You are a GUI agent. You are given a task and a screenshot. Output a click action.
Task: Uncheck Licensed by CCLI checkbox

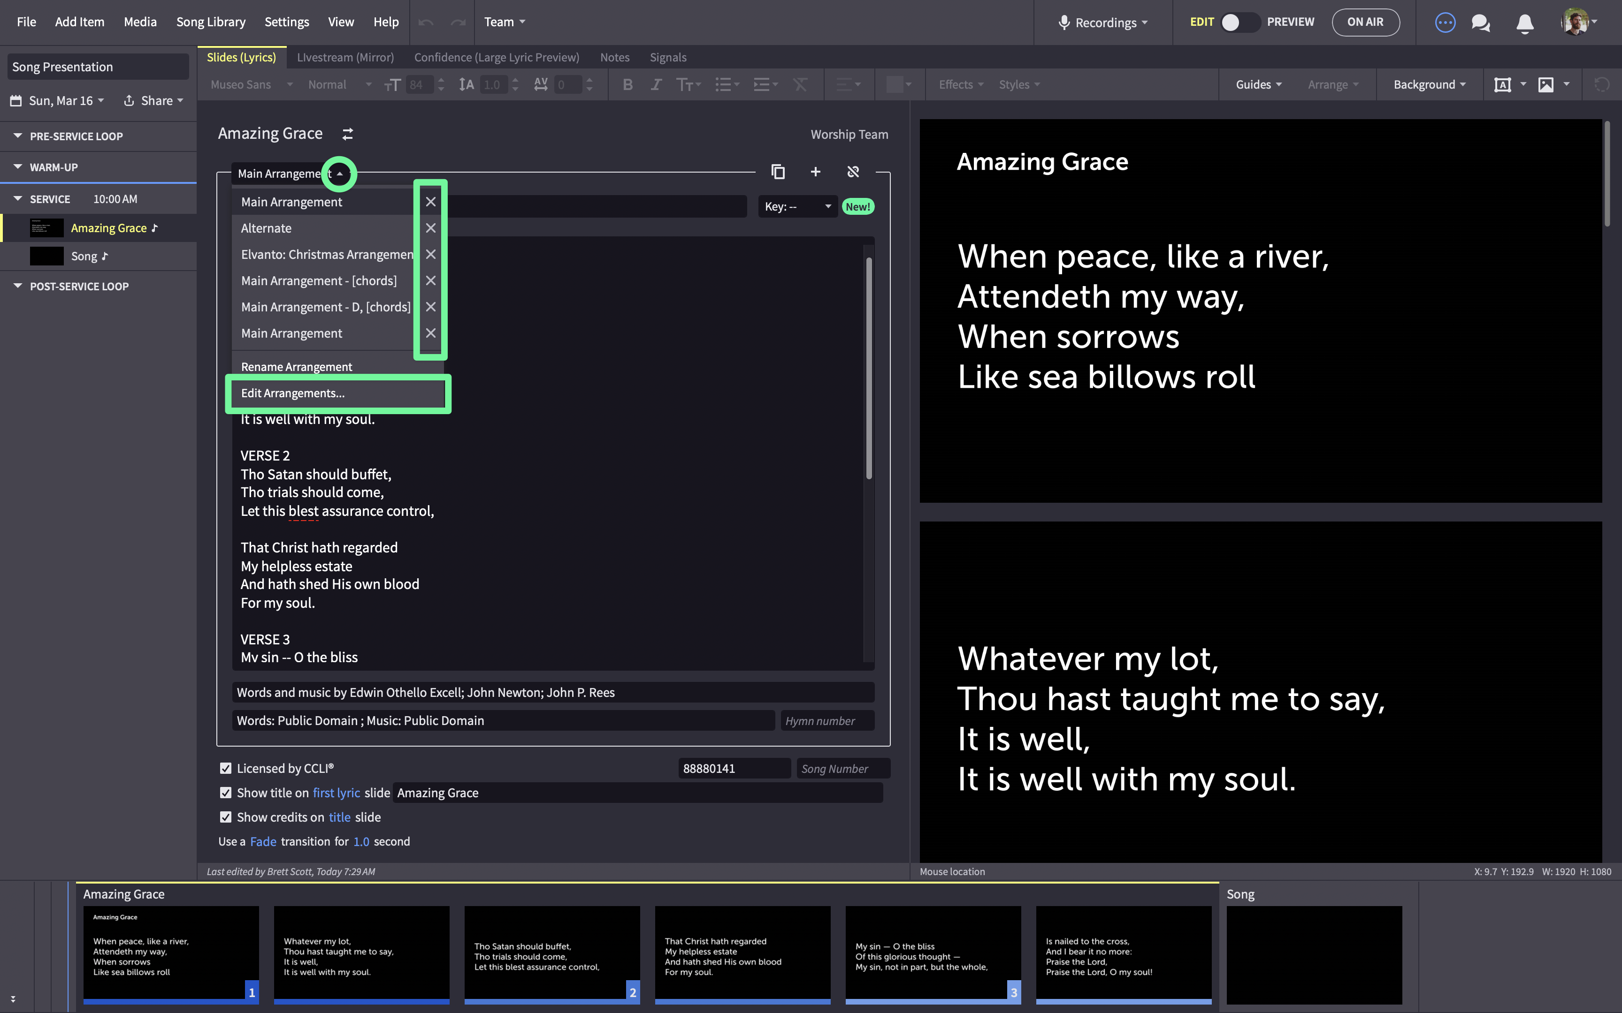[x=226, y=769]
